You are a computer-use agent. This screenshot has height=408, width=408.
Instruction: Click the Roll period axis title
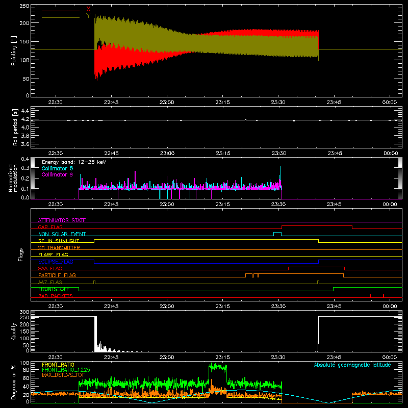tap(15, 127)
